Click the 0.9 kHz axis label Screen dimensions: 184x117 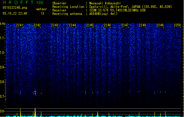click(2, 67)
